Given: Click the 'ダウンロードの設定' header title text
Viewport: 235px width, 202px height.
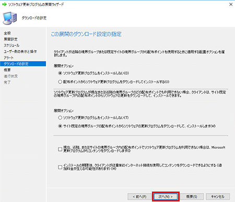Looking at the screenshot, I should click(34, 18).
